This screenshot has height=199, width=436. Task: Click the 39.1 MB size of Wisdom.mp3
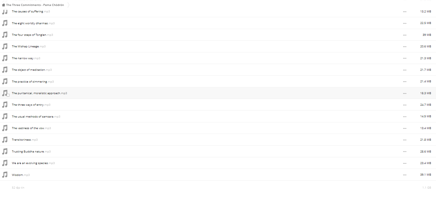tap(426, 175)
